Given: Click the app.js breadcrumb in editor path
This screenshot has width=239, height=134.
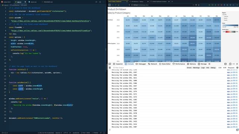Looking at the screenshot, I should tap(6, 5).
